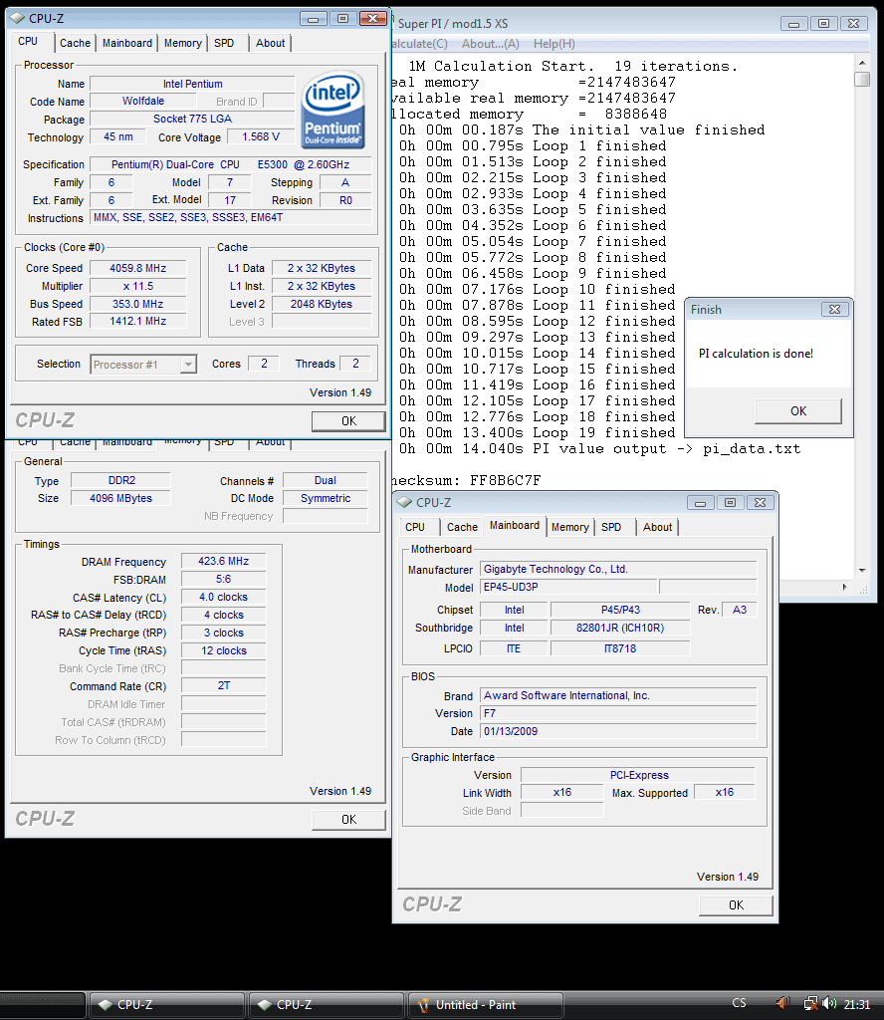This screenshot has width=884, height=1020.
Task: Open the About...(A) menu in Super PI
Action: click(x=491, y=44)
